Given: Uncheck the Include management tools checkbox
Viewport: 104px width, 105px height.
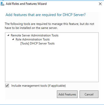Looking at the screenshot, I should point(7,86).
